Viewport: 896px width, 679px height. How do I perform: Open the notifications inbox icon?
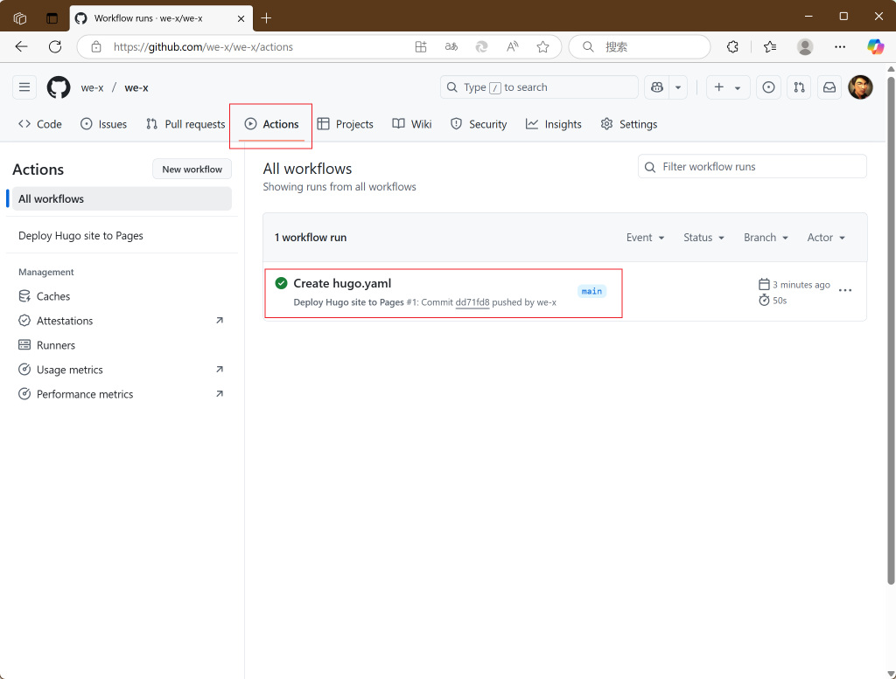(829, 87)
